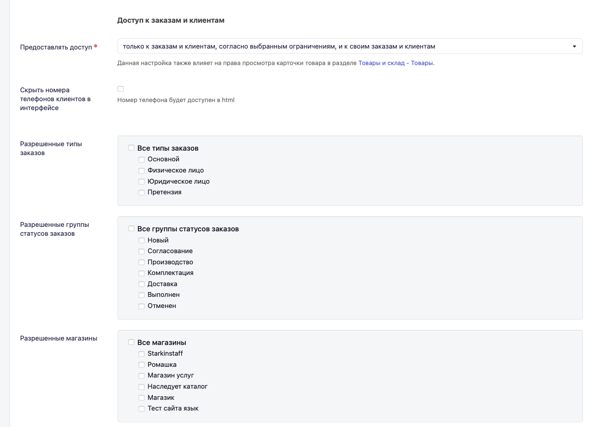611x427 pixels.
Task: Check 'Все магазины' checkbox
Action: pos(131,342)
